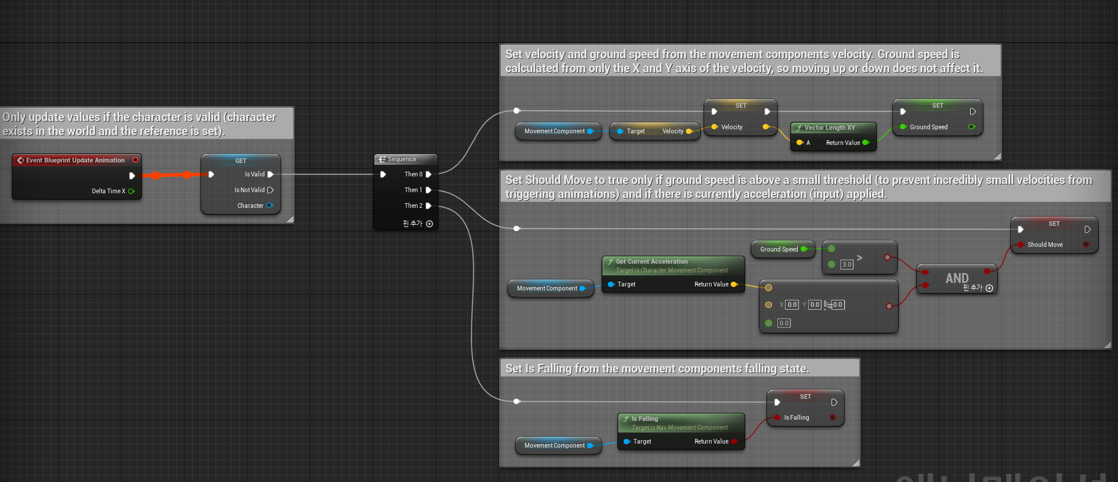The width and height of the screenshot is (1118, 482).
Task: Click the Is Falling Return Value pin
Action: pos(734,441)
